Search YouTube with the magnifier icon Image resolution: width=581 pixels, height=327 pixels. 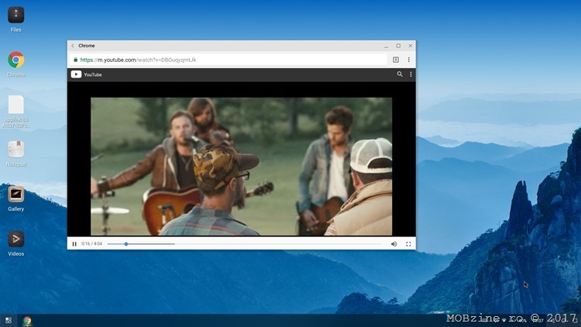click(400, 74)
